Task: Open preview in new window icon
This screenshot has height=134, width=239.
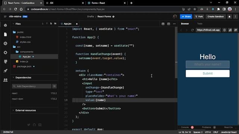Action: [230, 30]
